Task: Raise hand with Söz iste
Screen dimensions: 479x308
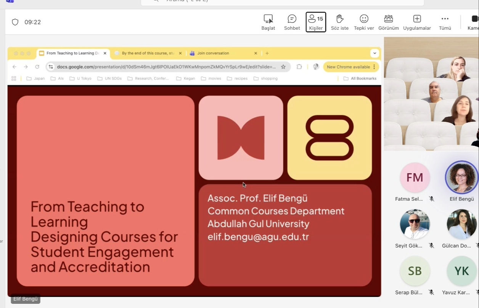Action: [x=340, y=22]
